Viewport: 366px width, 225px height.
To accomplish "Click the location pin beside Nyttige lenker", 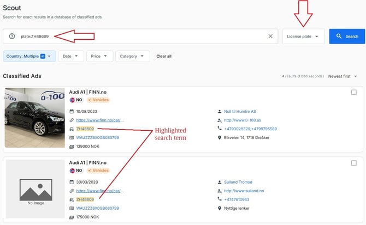I will tap(220, 208).
